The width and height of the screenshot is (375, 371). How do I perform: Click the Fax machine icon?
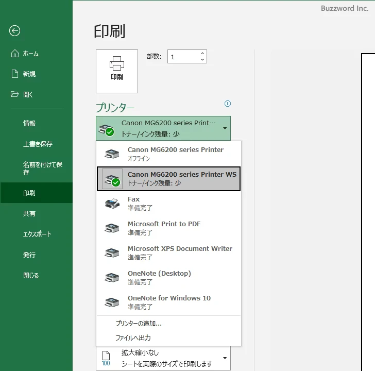click(x=112, y=204)
